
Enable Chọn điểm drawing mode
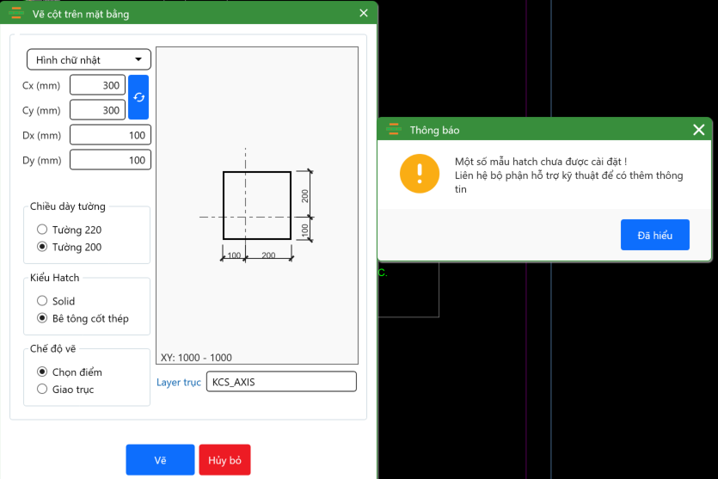(x=42, y=372)
